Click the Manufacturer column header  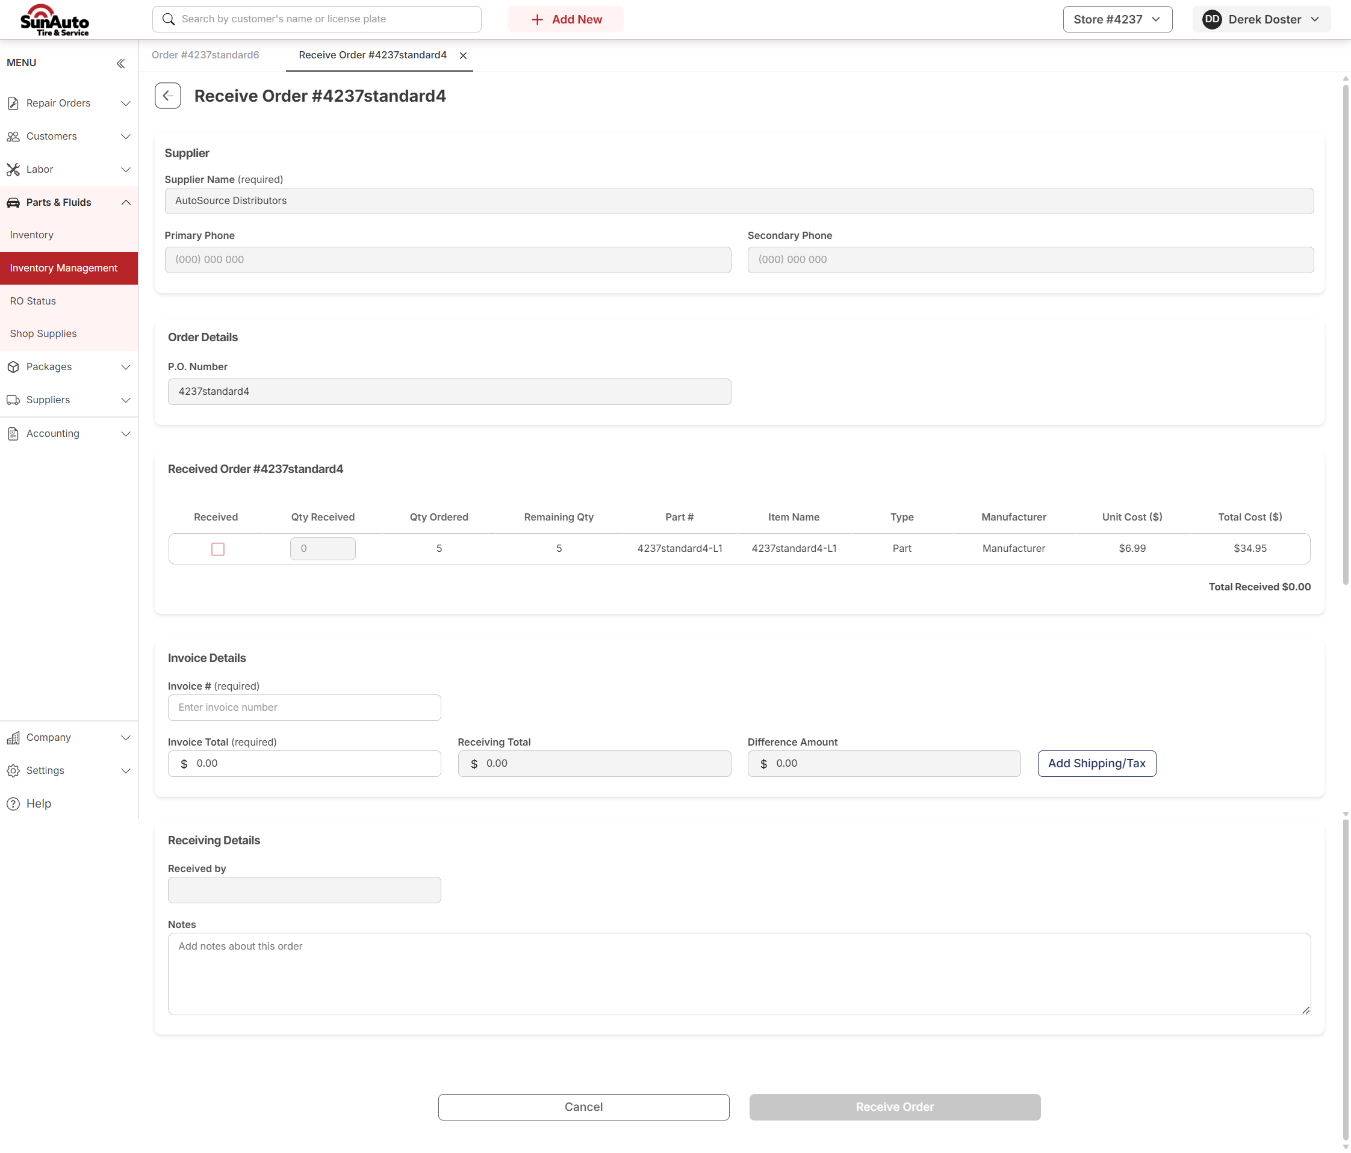(x=1013, y=517)
